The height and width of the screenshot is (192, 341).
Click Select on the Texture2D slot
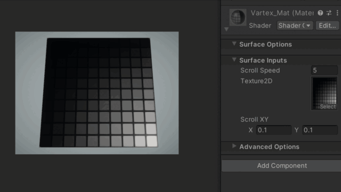point(328,107)
